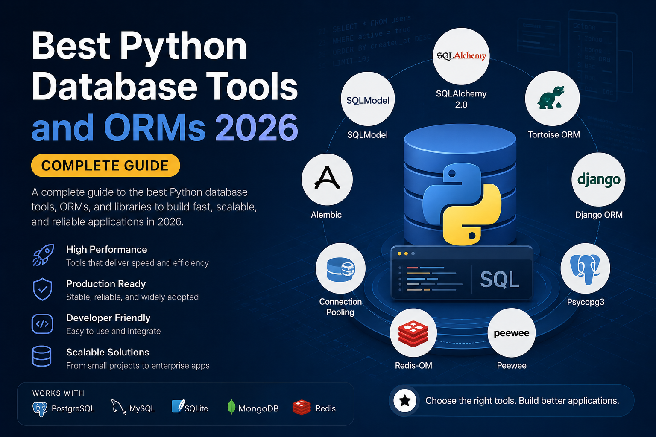This screenshot has height=437, width=656.
Task: Click the 'WORKS WITH' label
Action: point(58,393)
